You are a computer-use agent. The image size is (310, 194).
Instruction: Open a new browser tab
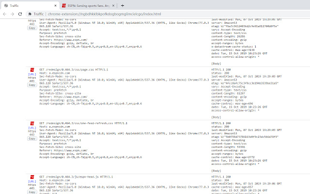coord(123,5)
